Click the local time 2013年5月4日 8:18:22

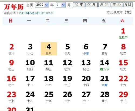(36, 13)
